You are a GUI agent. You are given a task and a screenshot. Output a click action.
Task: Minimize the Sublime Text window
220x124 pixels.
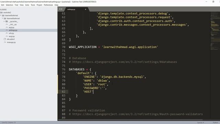click(206, 2)
